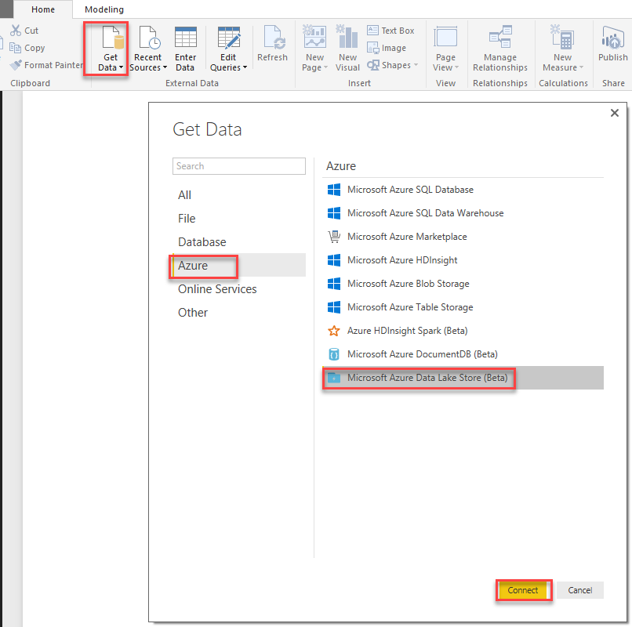The width and height of the screenshot is (632, 627).
Task: Expand the Edit Queries dropdown
Action: [228, 49]
